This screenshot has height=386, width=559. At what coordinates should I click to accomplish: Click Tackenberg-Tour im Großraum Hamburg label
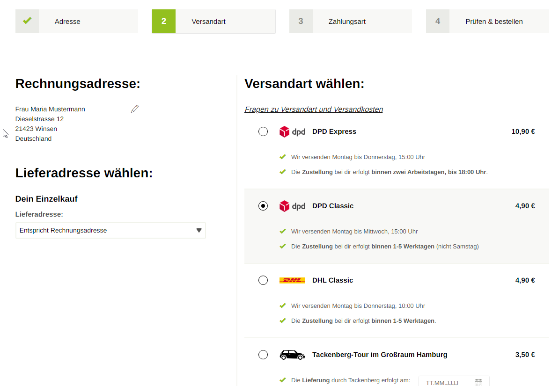(380, 355)
